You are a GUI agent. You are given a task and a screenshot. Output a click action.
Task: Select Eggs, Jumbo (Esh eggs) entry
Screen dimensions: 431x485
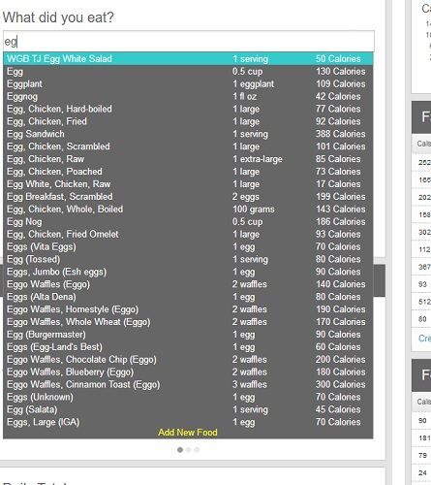click(x=188, y=272)
